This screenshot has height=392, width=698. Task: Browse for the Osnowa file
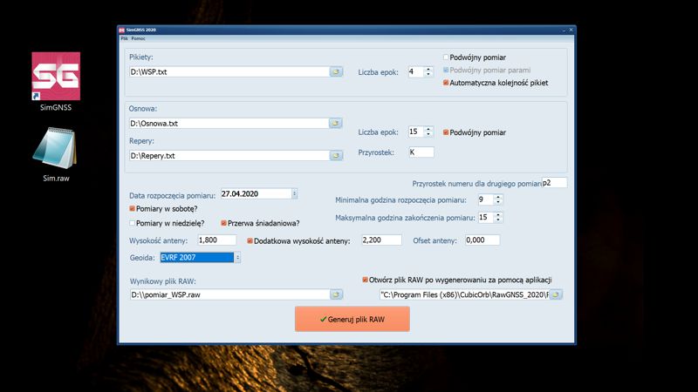(336, 123)
